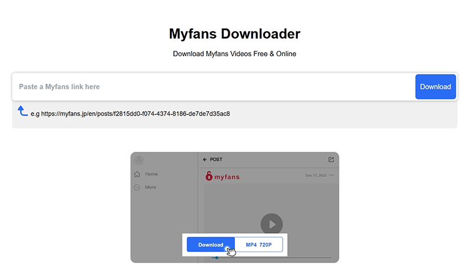The width and height of the screenshot is (470, 273).
Task: Click the Download Myfans Videos Free subtitle
Action: click(234, 54)
